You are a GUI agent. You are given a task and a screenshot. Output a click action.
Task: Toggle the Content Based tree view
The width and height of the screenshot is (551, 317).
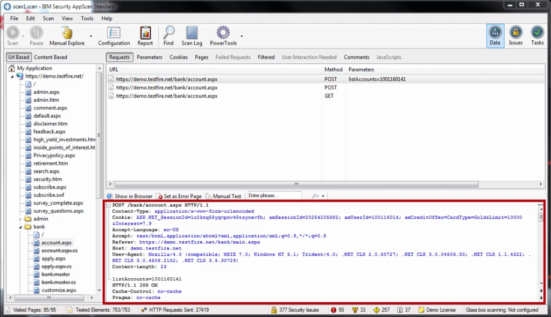[x=51, y=57]
